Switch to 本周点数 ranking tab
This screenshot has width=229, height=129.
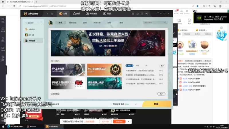pyautogui.click(x=187, y=34)
